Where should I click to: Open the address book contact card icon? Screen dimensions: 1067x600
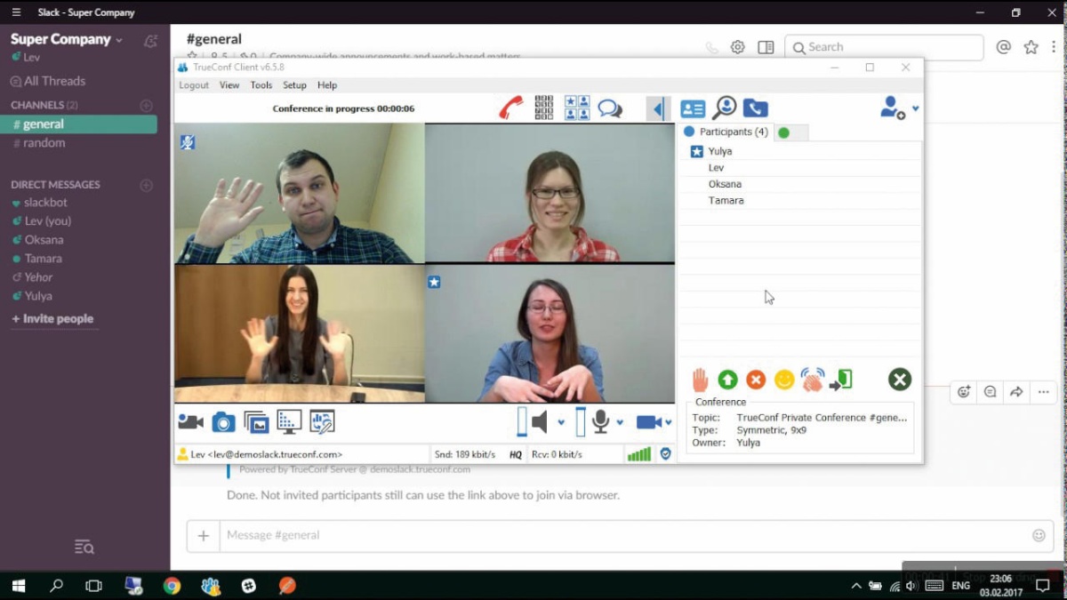tap(693, 108)
